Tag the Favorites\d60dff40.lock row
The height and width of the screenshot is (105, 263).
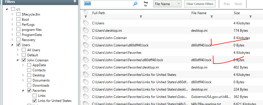86,60
